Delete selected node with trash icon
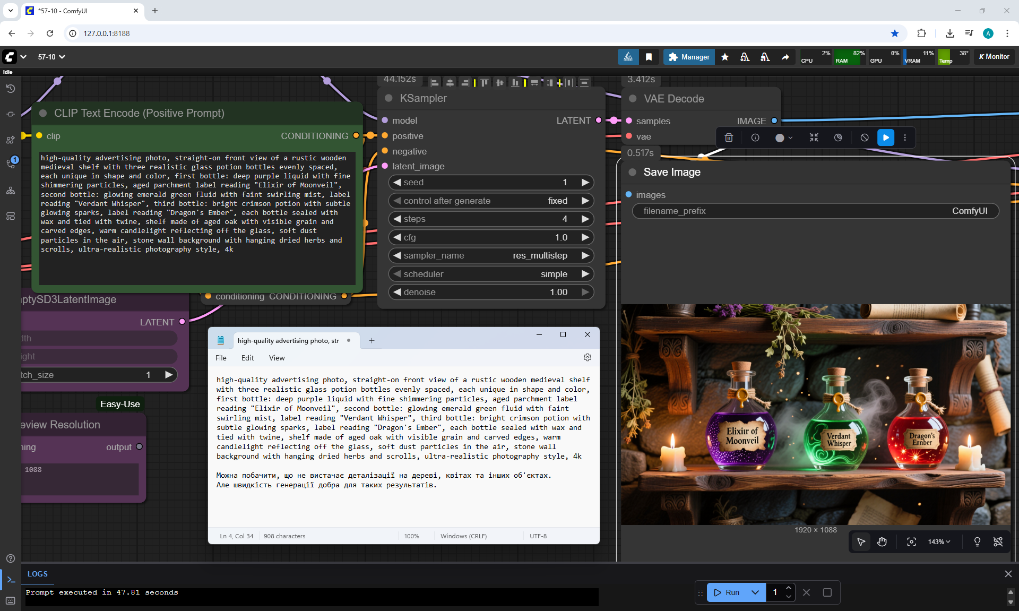 point(729,137)
